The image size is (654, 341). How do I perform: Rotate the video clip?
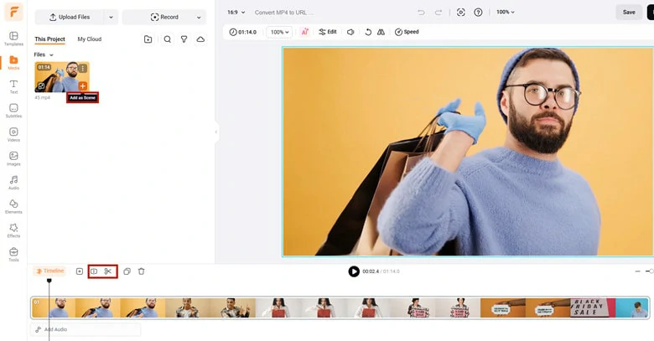coord(368,32)
